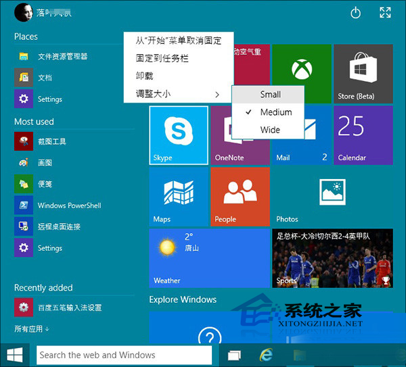Open Settings under Most used

pyautogui.click(x=74, y=248)
